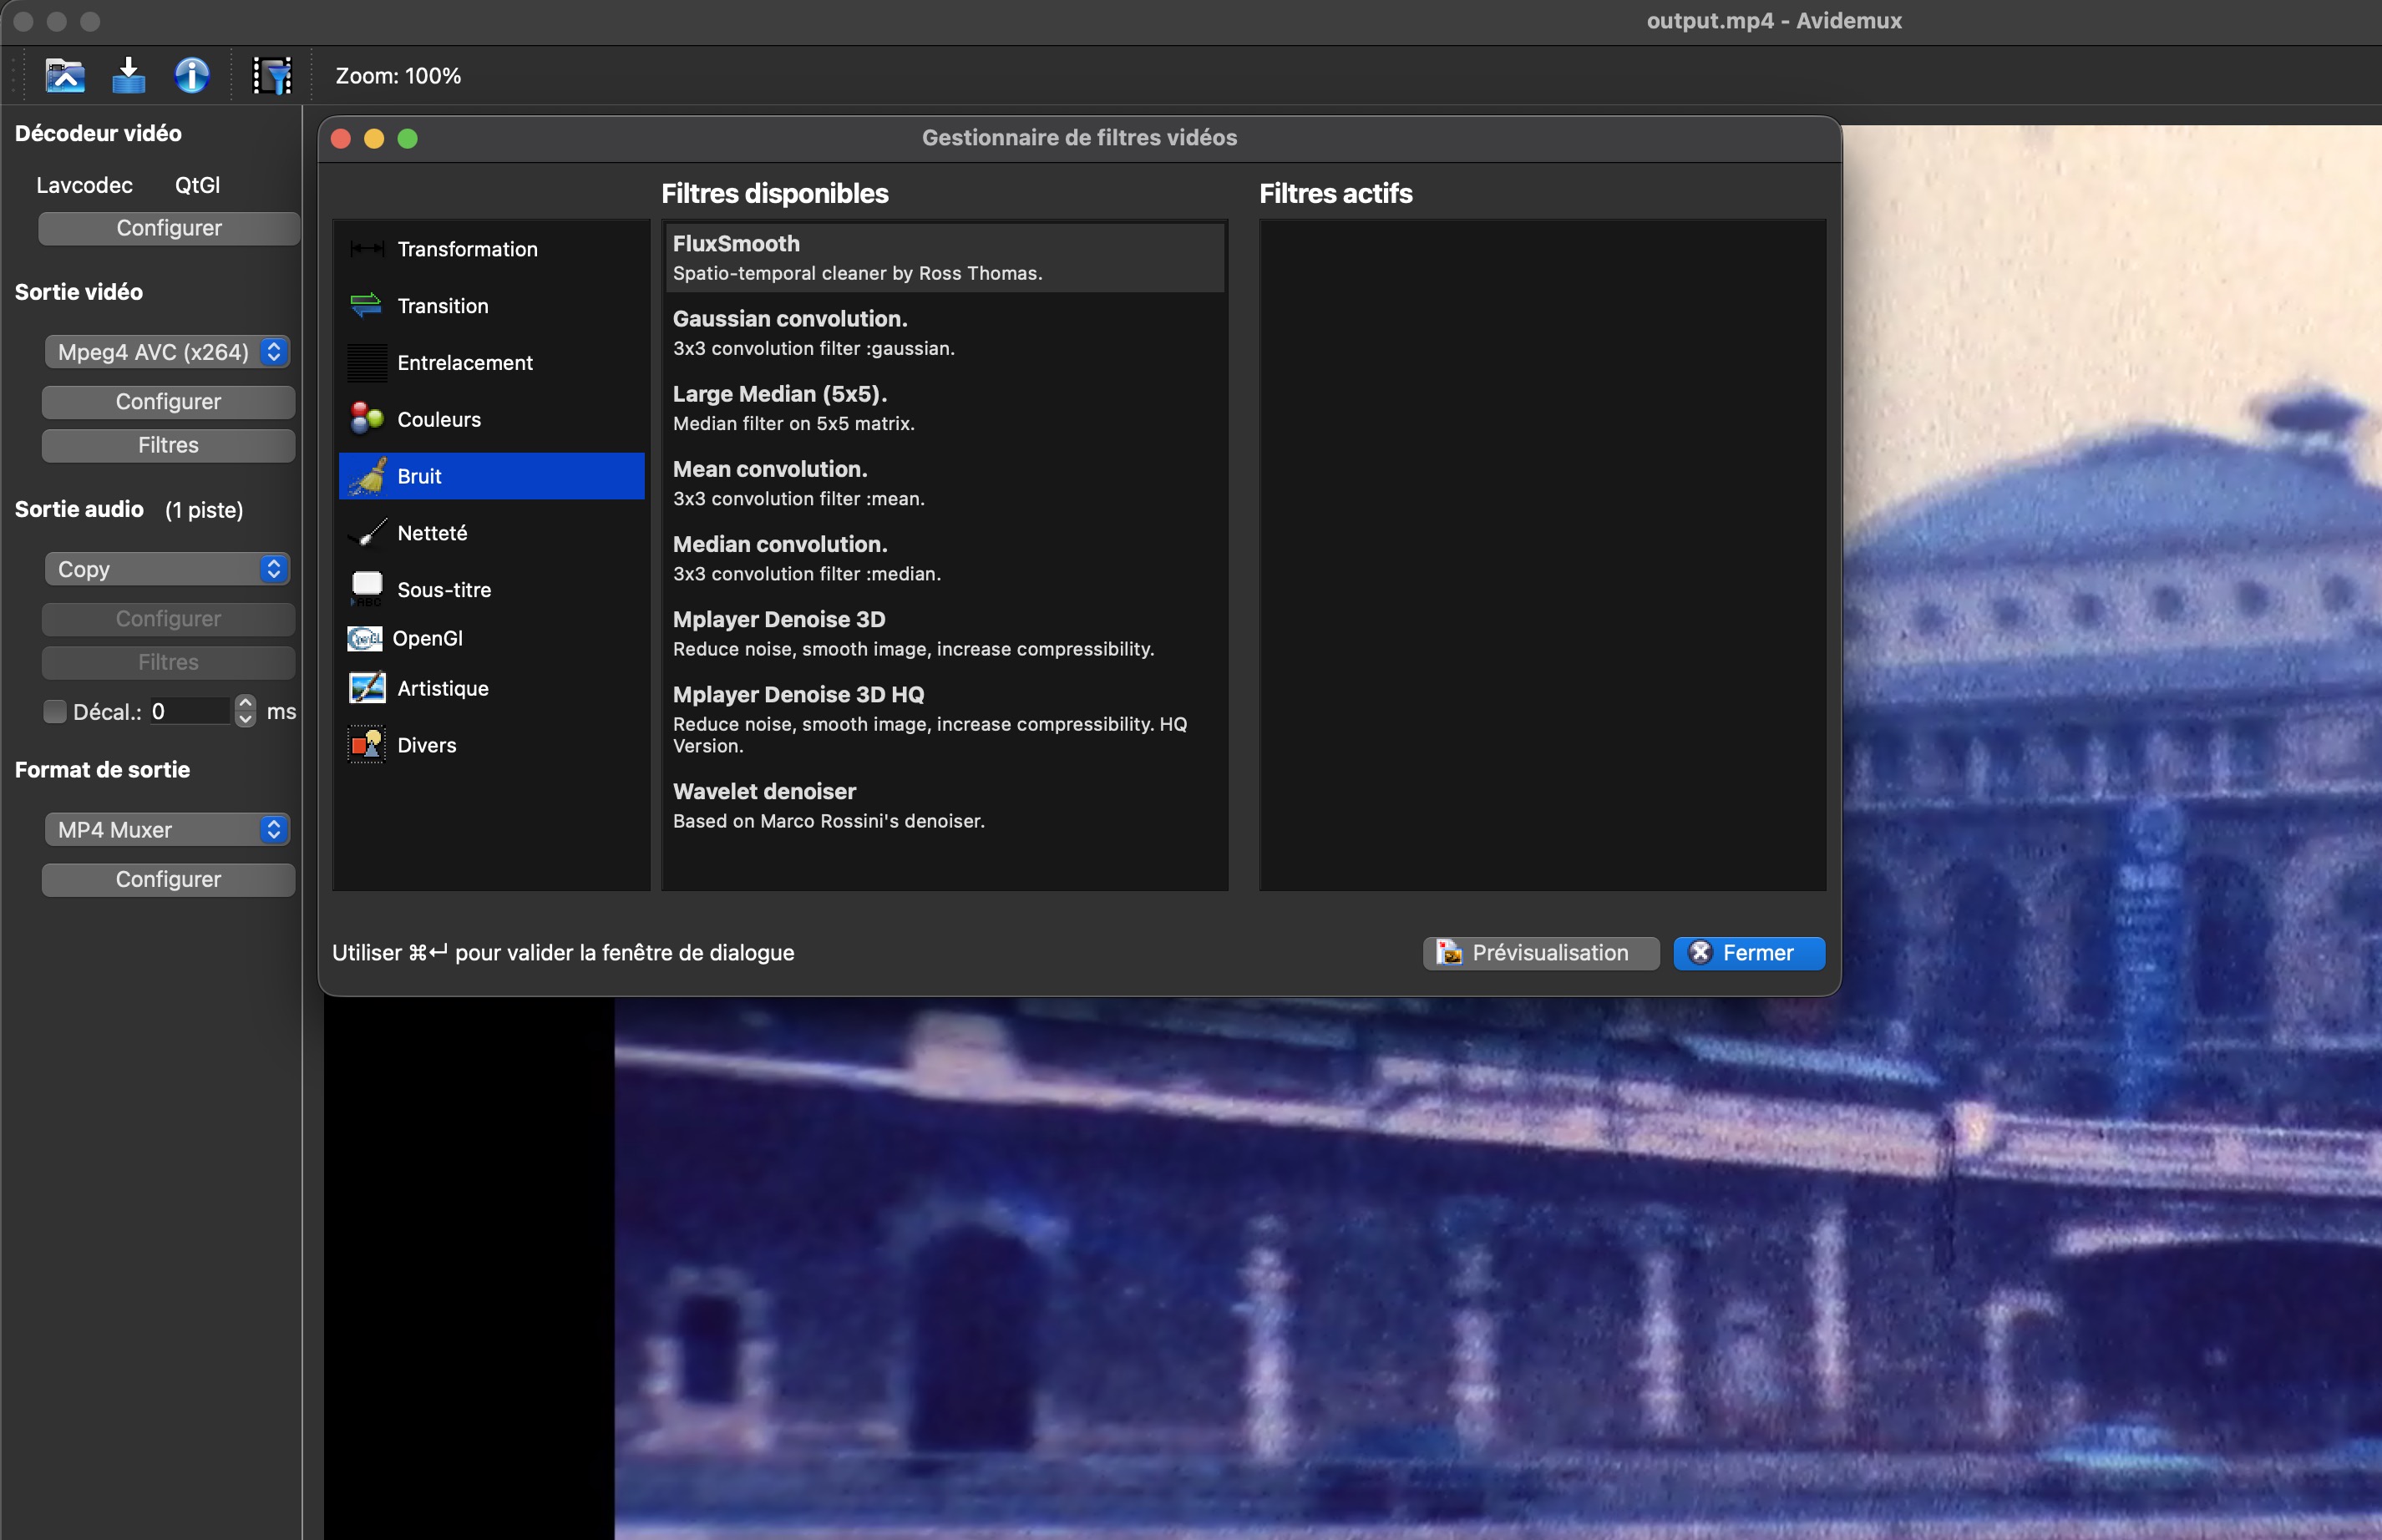Select the Artistique filter category
2382x1540 pixels.
[442, 688]
